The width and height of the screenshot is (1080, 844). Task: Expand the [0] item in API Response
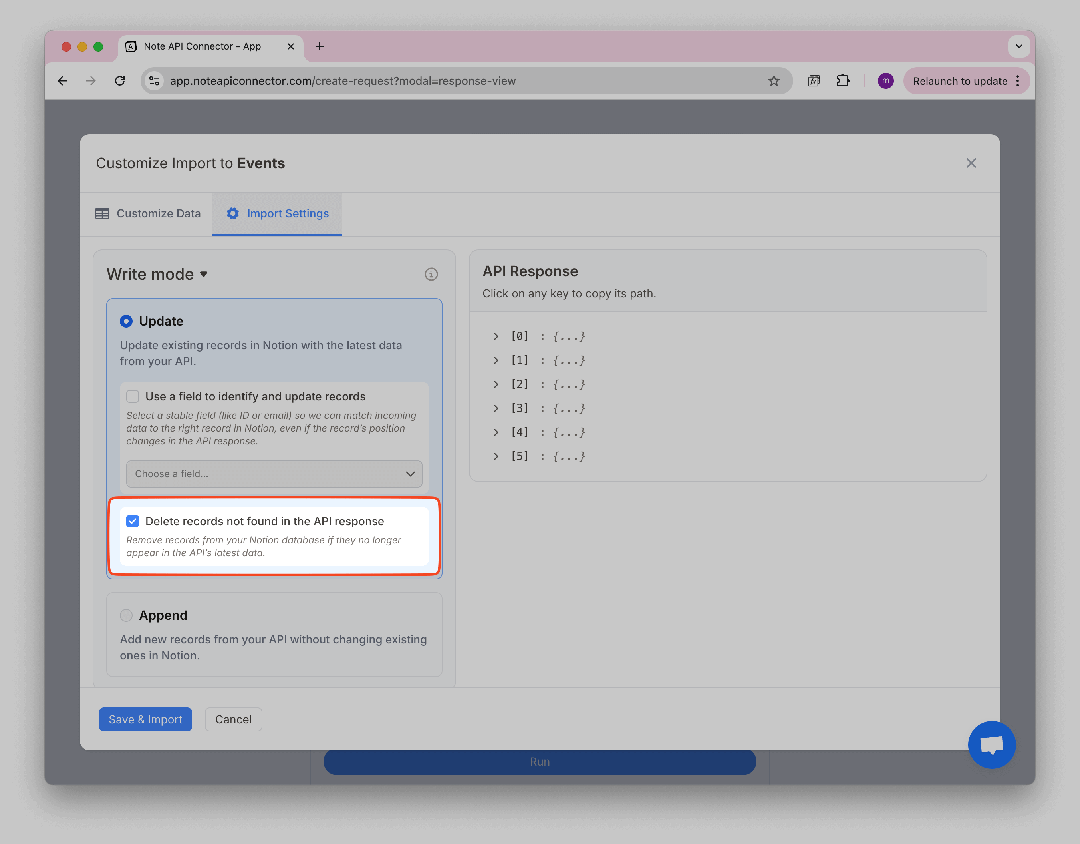[496, 336]
